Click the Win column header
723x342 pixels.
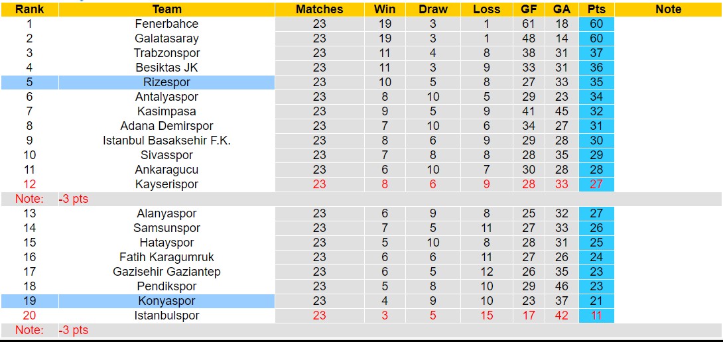pos(385,9)
